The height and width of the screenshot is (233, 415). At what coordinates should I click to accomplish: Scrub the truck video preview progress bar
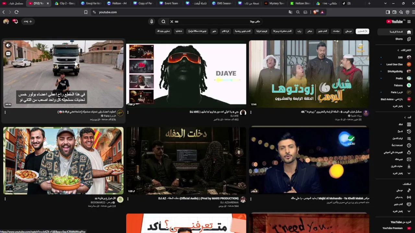(x=63, y=107)
